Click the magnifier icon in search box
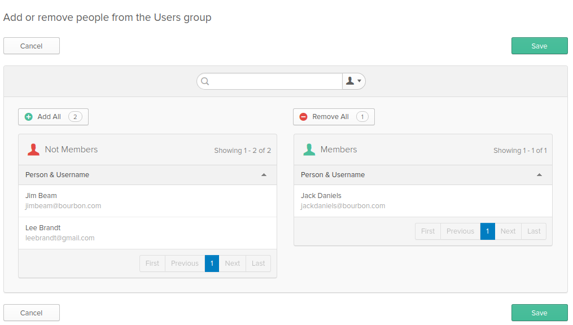The width and height of the screenshot is (573, 325). 205,81
